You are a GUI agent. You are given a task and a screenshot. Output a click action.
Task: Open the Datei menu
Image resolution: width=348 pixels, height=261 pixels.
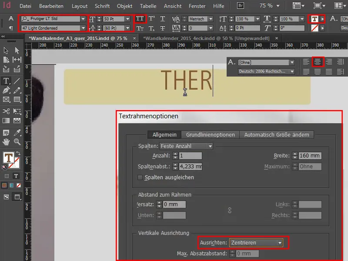[x=25, y=6]
